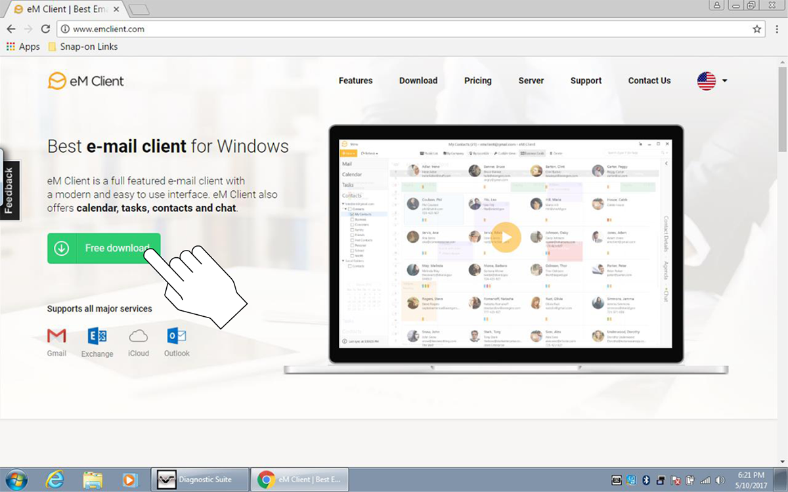Open the Snap-on Links bookmark folder
Viewport: 788px width, 492px height.
click(x=82, y=47)
